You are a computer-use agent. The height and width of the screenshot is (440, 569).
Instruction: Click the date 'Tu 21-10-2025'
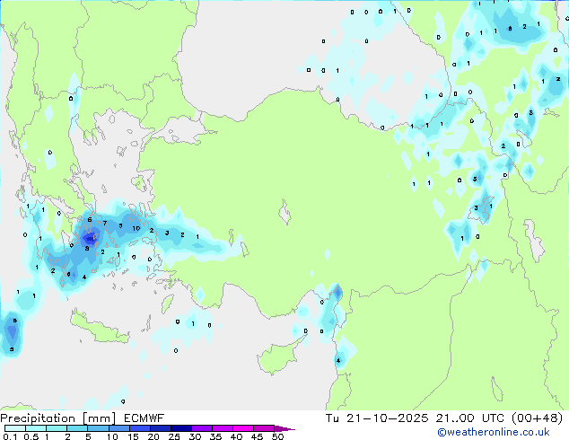377,418
